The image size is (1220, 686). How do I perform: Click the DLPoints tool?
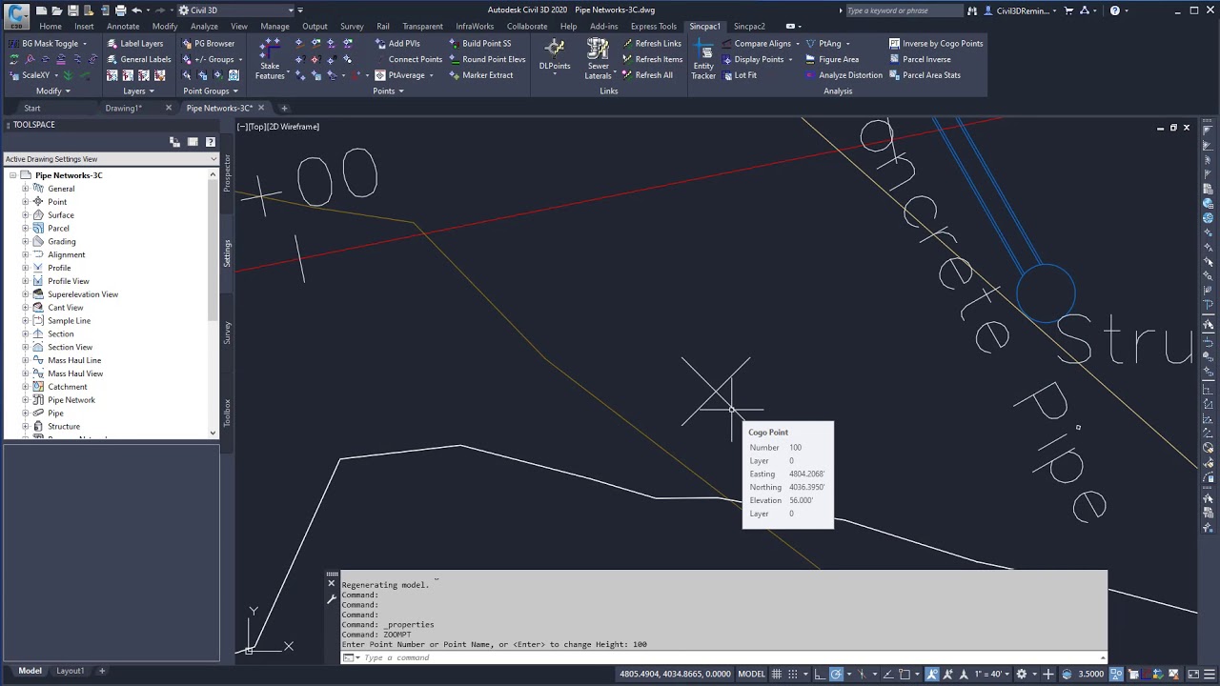coord(554,55)
